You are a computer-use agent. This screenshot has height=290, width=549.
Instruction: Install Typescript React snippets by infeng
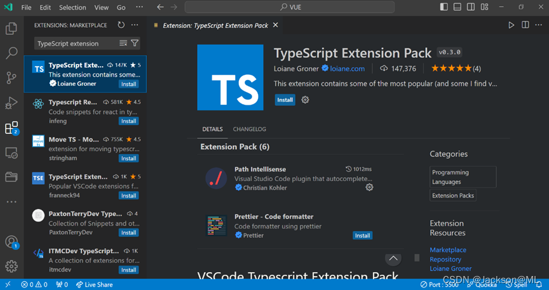[128, 121]
